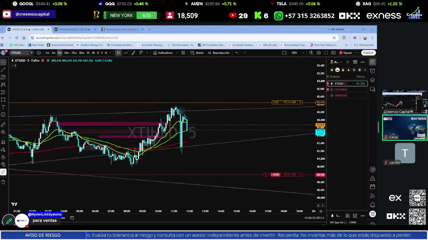
Task: Undo the last chart action
Action: pos(237,53)
